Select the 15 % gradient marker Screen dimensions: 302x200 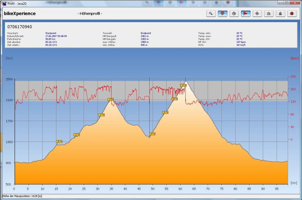click(x=183, y=85)
